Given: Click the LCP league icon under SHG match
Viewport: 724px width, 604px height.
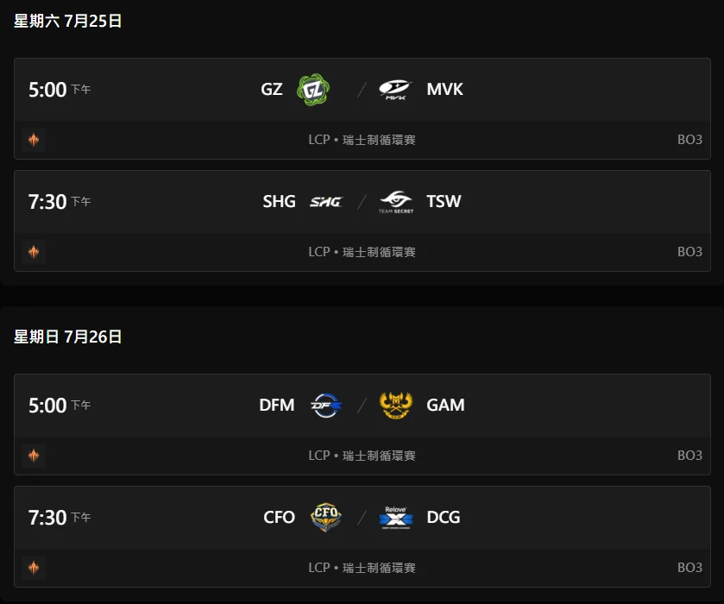Looking at the screenshot, I should tap(34, 252).
